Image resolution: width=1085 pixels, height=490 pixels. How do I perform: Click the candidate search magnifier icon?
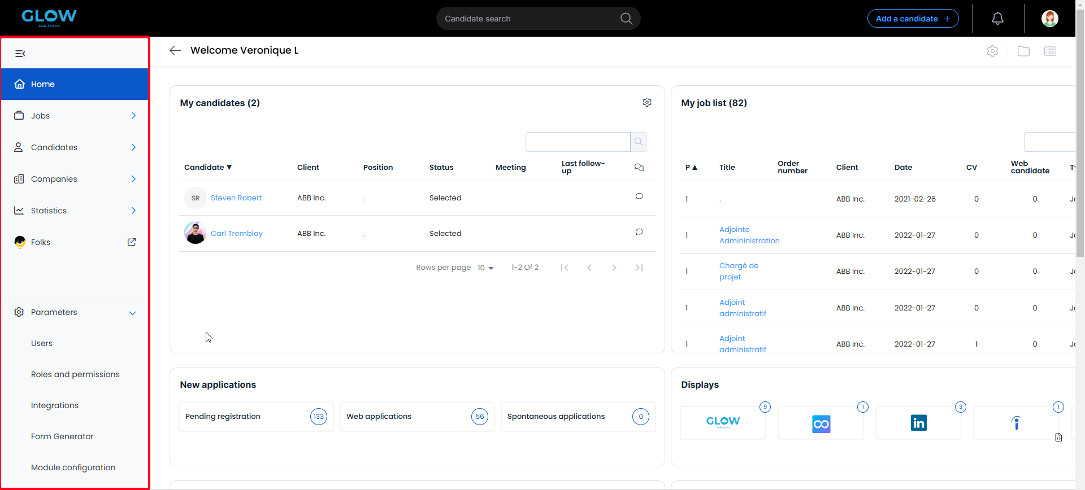pos(626,19)
